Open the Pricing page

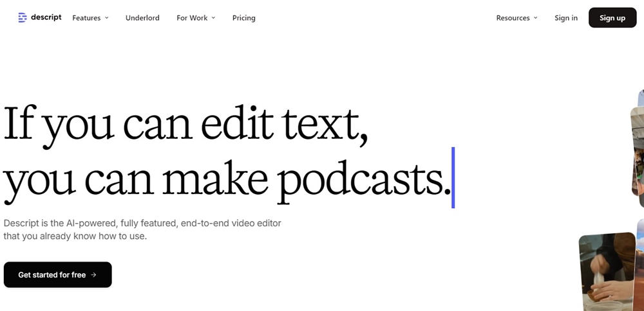[x=243, y=18]
